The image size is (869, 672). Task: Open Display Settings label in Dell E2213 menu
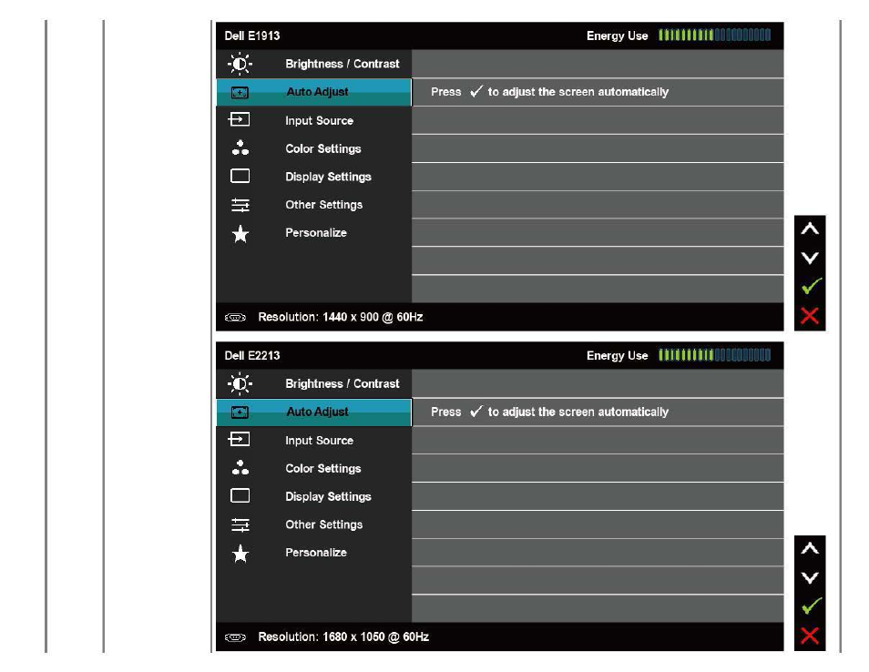click(328, 496)
